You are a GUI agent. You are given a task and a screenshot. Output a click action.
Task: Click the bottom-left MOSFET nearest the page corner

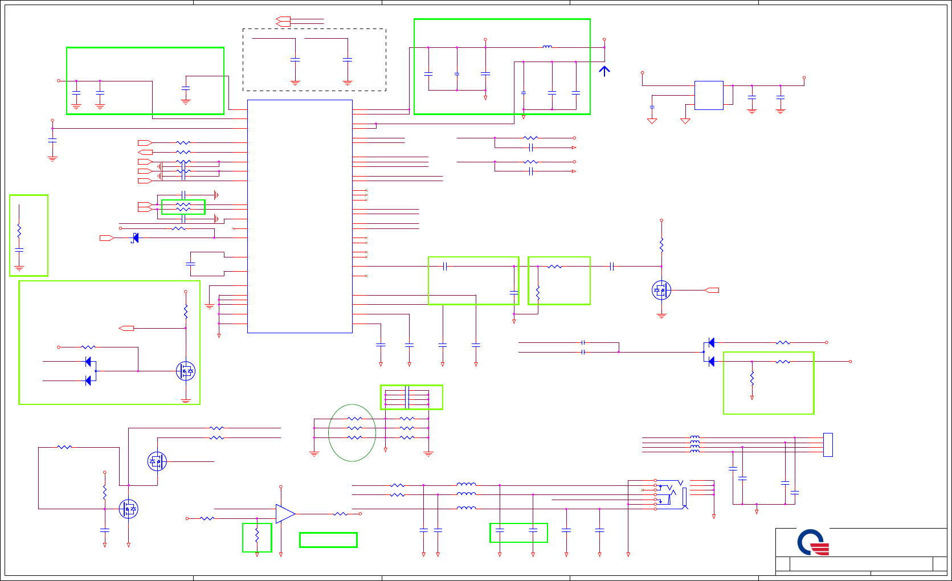[x=128, y=509]
